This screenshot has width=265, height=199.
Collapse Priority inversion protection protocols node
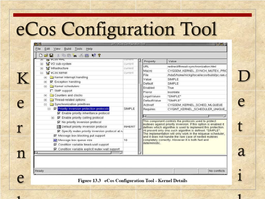49,109
